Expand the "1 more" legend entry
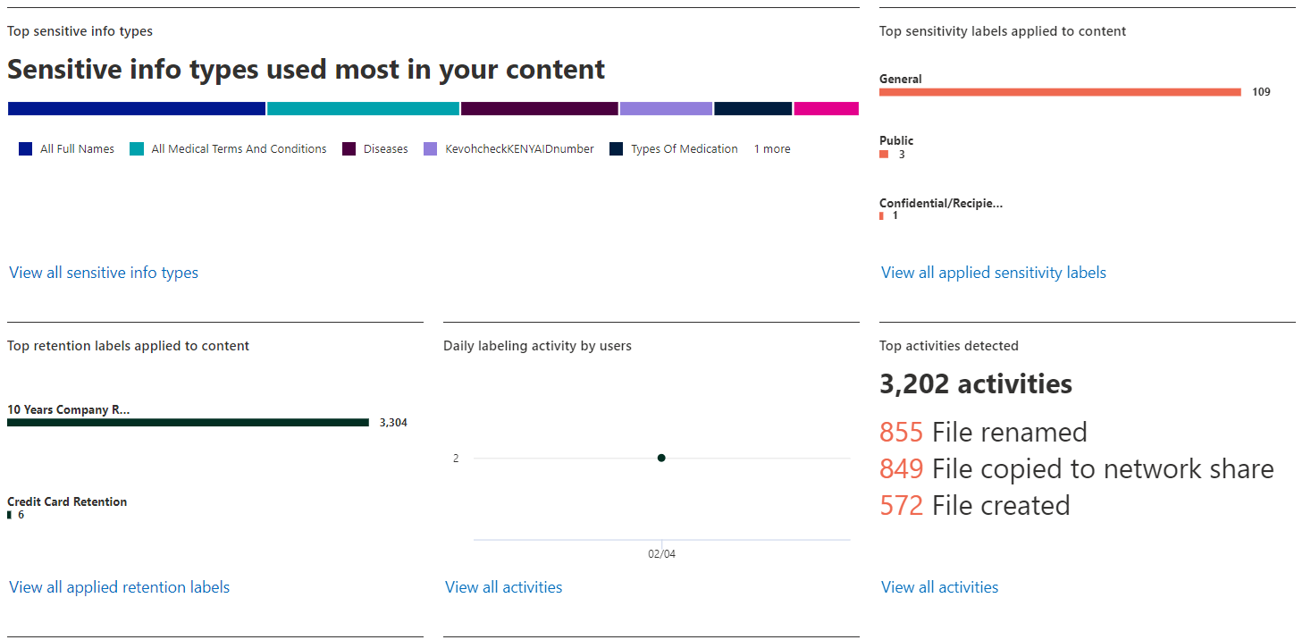Viewport: 1311px width, 640px height. [x=771, y=149]
